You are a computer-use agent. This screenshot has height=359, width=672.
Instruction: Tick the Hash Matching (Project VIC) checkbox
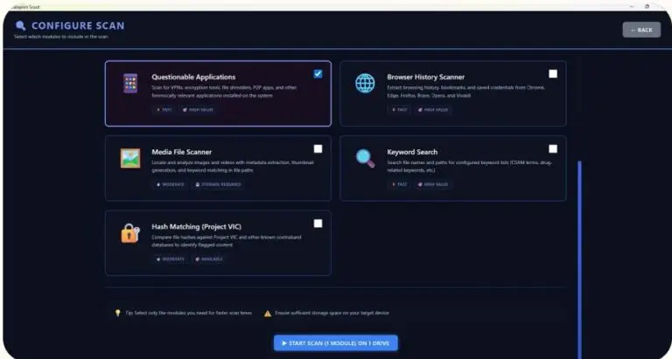click(318, 224)
